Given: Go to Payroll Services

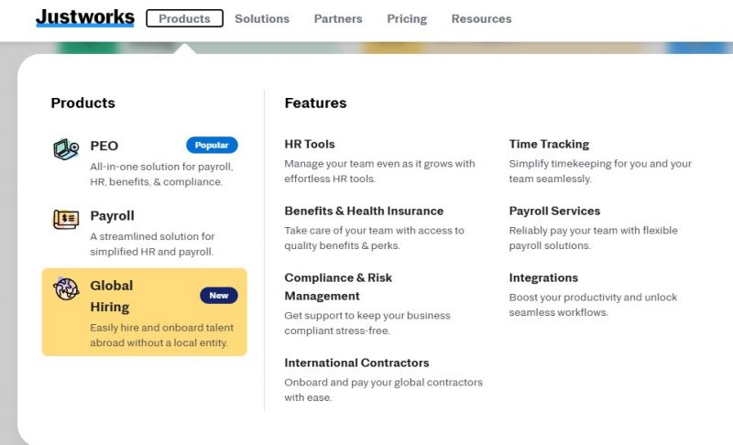Looking at the screenshot, I should click(554, 212).
